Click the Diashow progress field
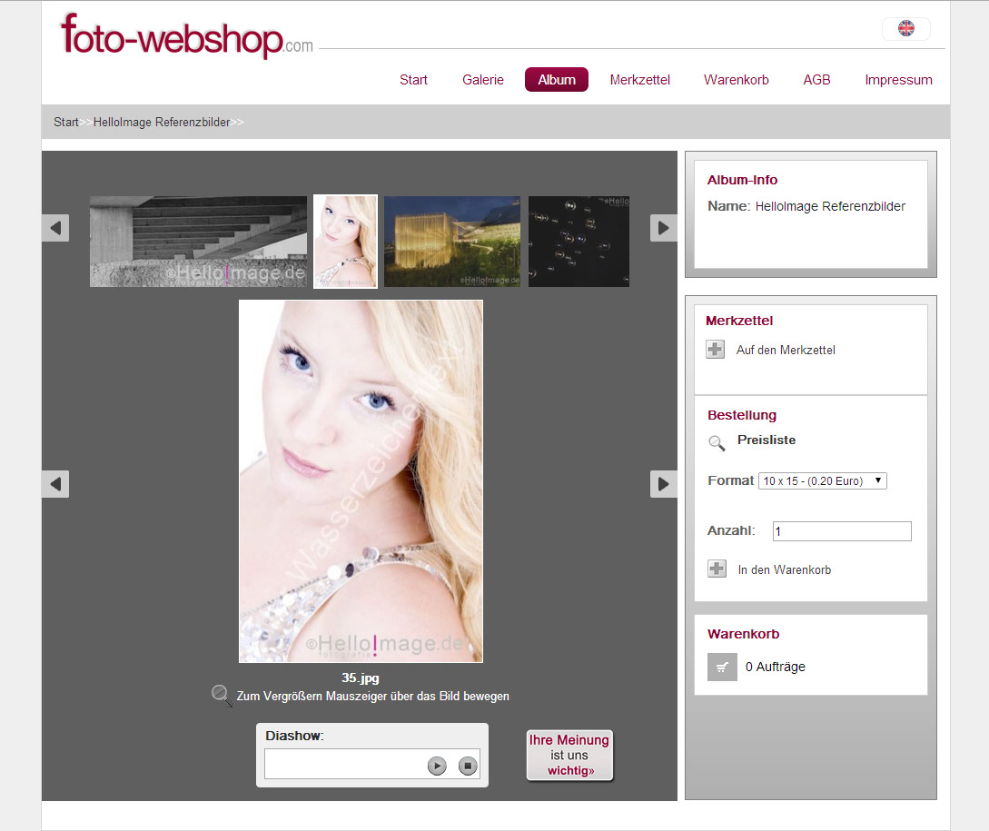The width and height of the screenshot is (989, 831). tap(372, 764)
